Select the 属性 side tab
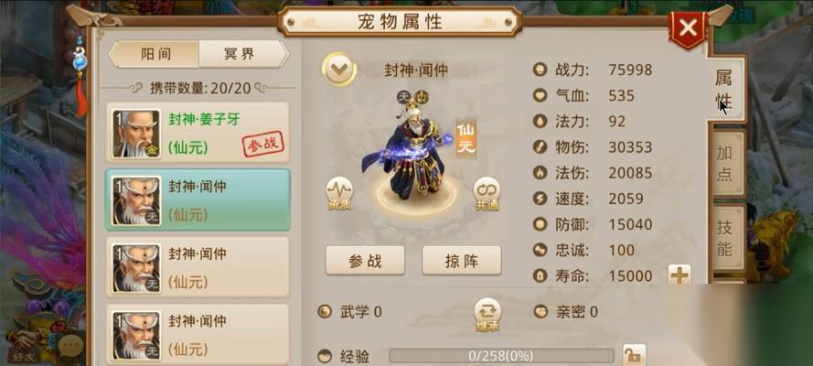The height and width of the screenshot is (366, 813). coord(725,88)
